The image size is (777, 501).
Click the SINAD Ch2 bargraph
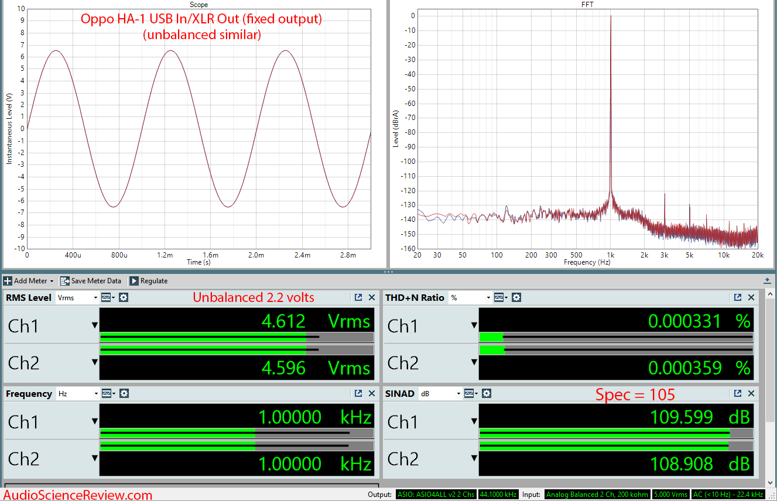tap(616, 446)
